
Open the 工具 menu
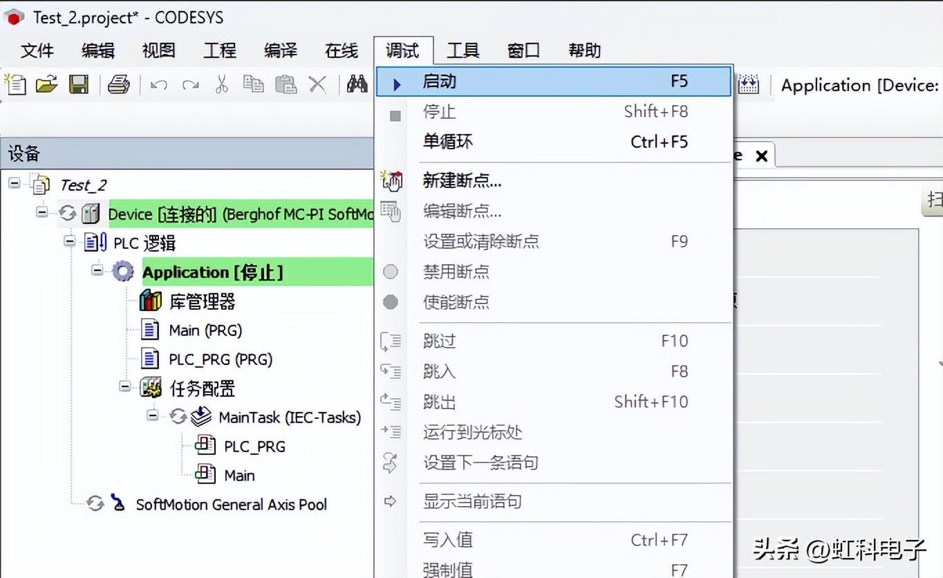pyautogui.click(x=463, y=50)
